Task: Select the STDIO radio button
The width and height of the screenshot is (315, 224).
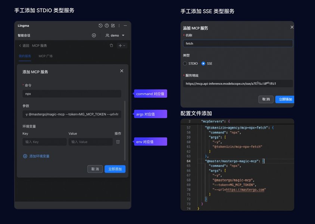Action: coord(185,63)
